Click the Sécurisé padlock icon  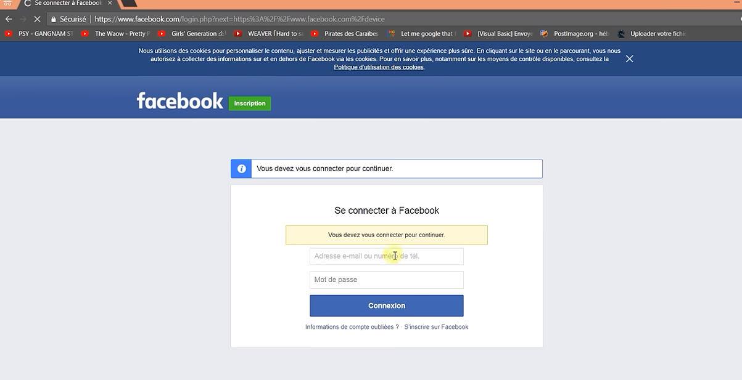click(54, 19)
